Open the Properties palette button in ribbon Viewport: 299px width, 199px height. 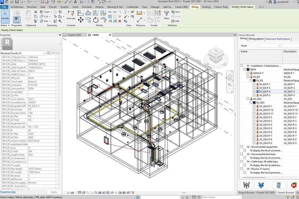(16, 20)
